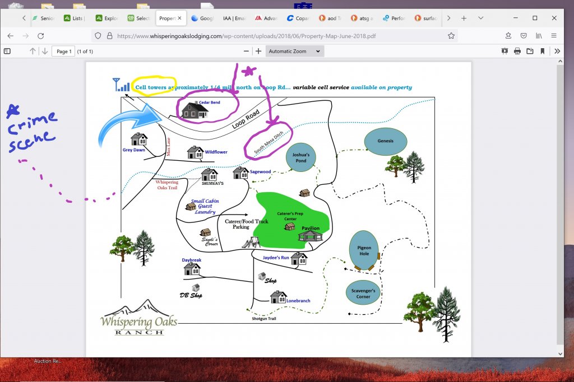Switch to presentation mode

(x=504, y=51)
